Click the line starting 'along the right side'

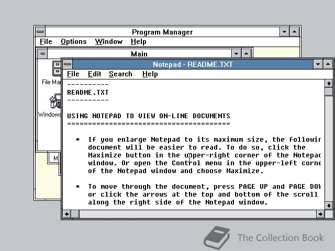pyautogui.click(x=178, y=202)
